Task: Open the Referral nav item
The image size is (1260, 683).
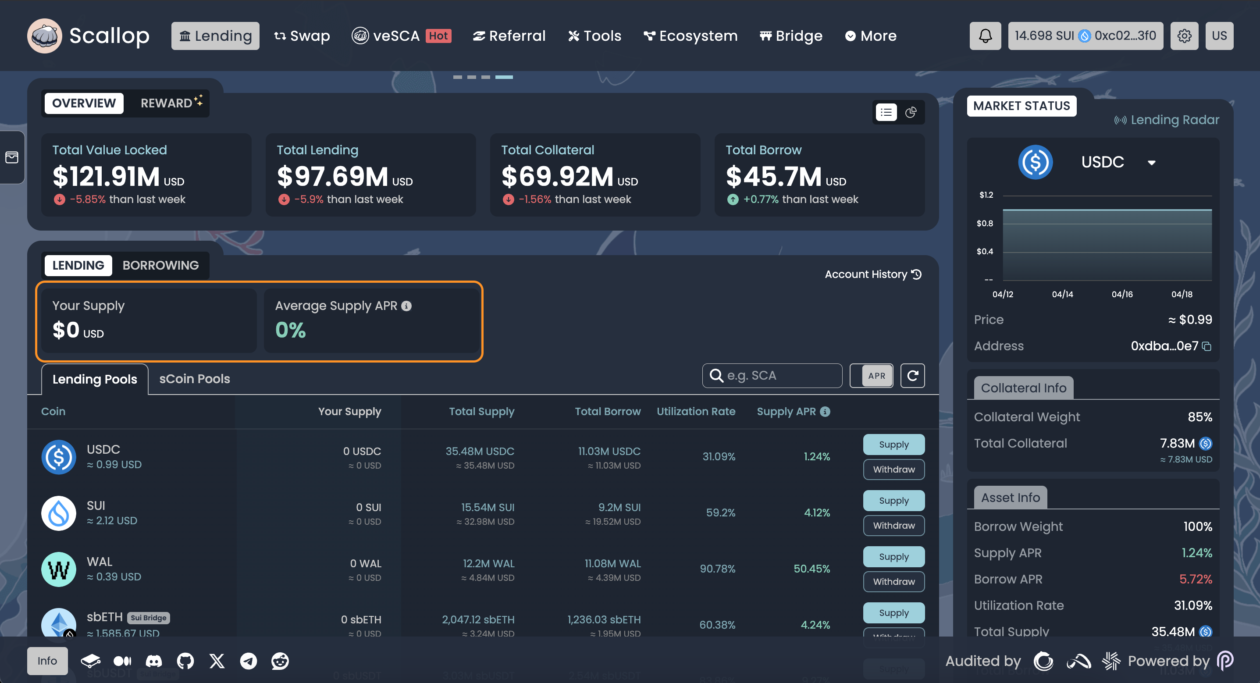Action: pyautogui.click(x=509, y=36)
